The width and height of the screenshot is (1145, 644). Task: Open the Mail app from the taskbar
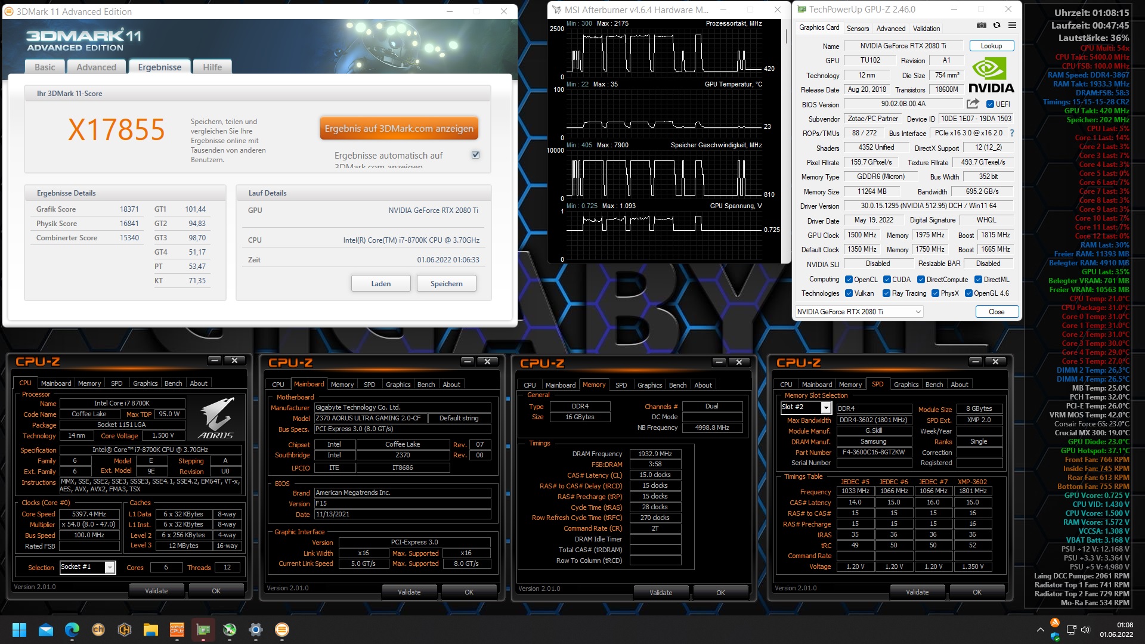point(46,630)
